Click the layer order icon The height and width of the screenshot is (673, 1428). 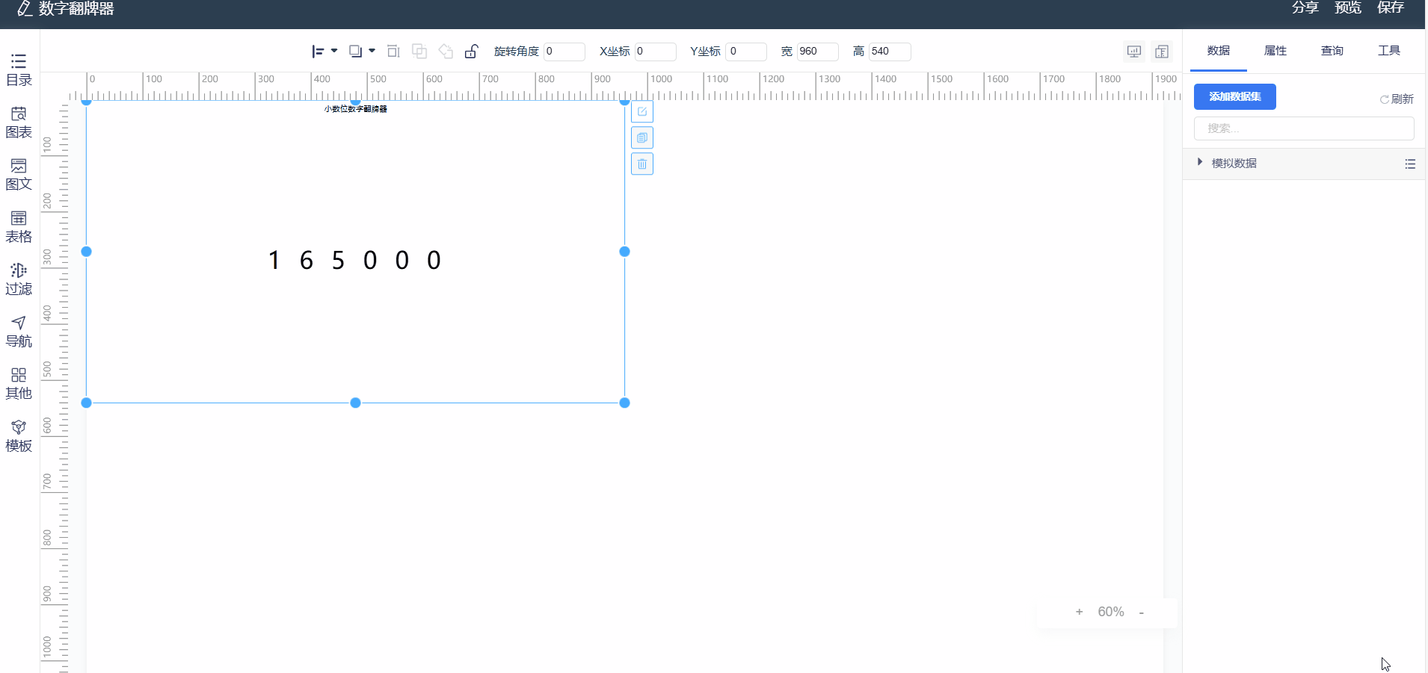pos(356,52)
